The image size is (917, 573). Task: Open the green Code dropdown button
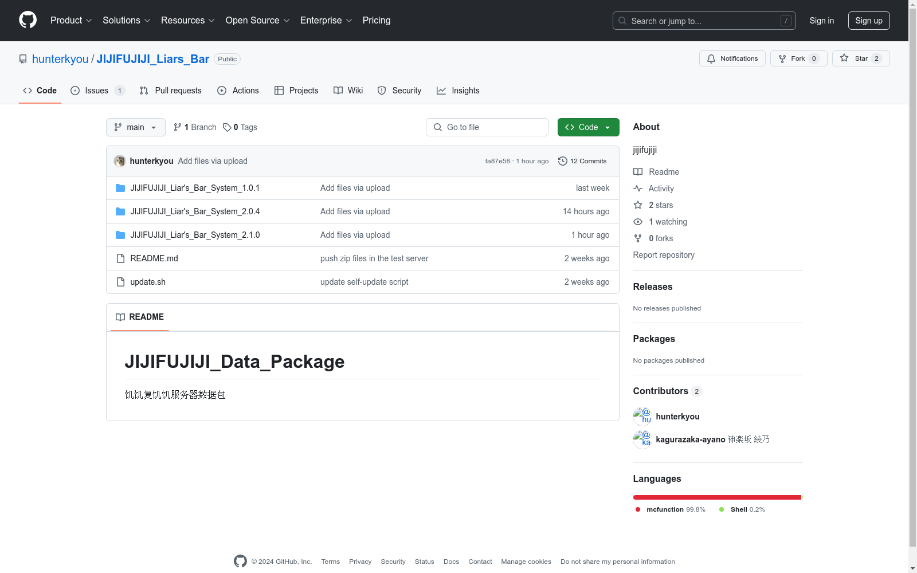(x=589, y=127)
